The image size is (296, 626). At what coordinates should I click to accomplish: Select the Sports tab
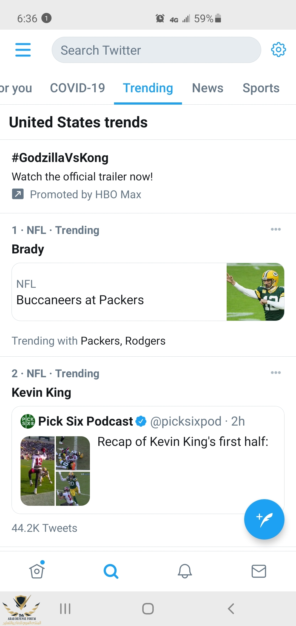pos(261,88)
